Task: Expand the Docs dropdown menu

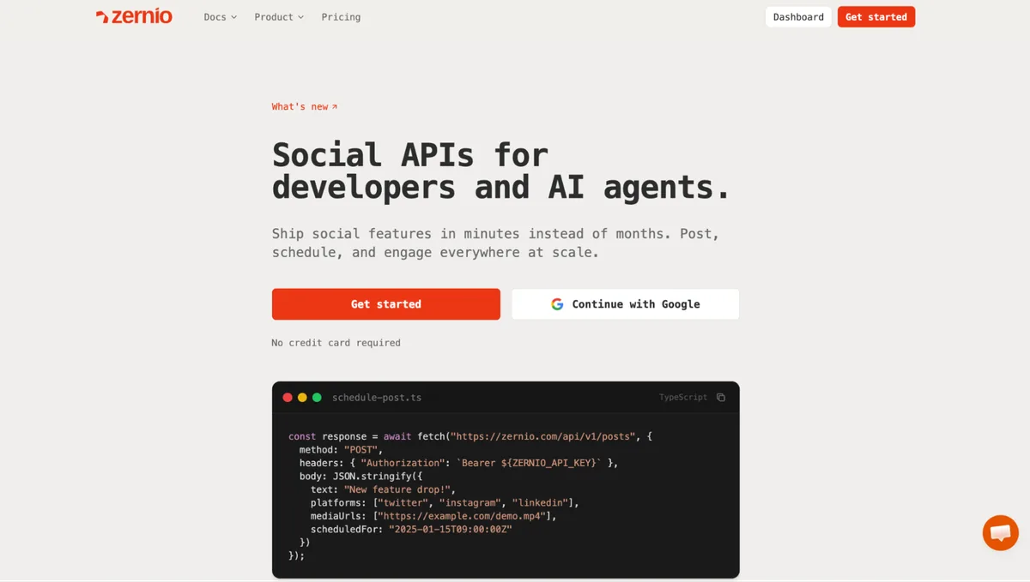Action: pyautogui.click(x=221, y=17)
